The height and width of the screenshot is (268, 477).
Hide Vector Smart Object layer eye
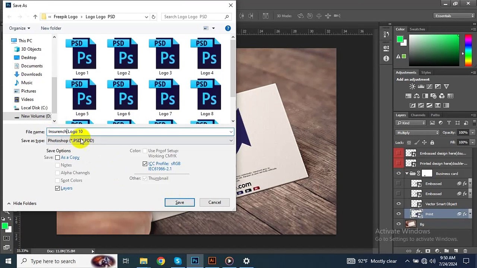point(398,204)
